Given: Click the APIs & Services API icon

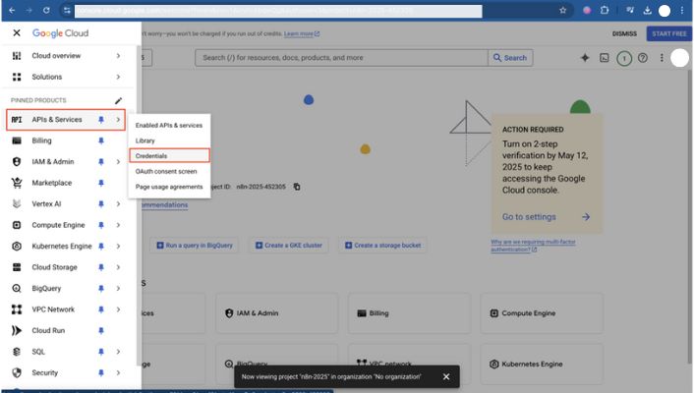Looking at the screenshot, I should click(17, 120).
